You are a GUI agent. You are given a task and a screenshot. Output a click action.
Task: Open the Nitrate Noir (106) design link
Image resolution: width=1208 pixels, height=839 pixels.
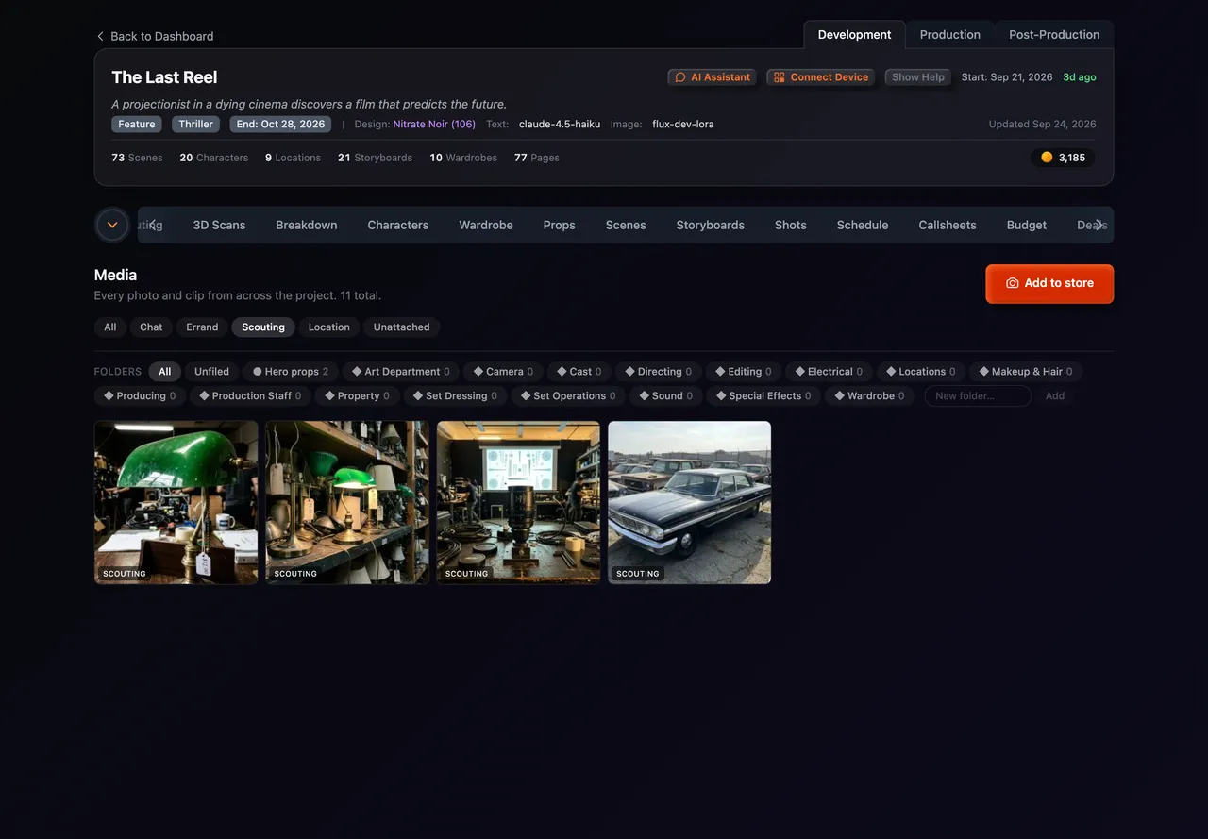(434, 125)
